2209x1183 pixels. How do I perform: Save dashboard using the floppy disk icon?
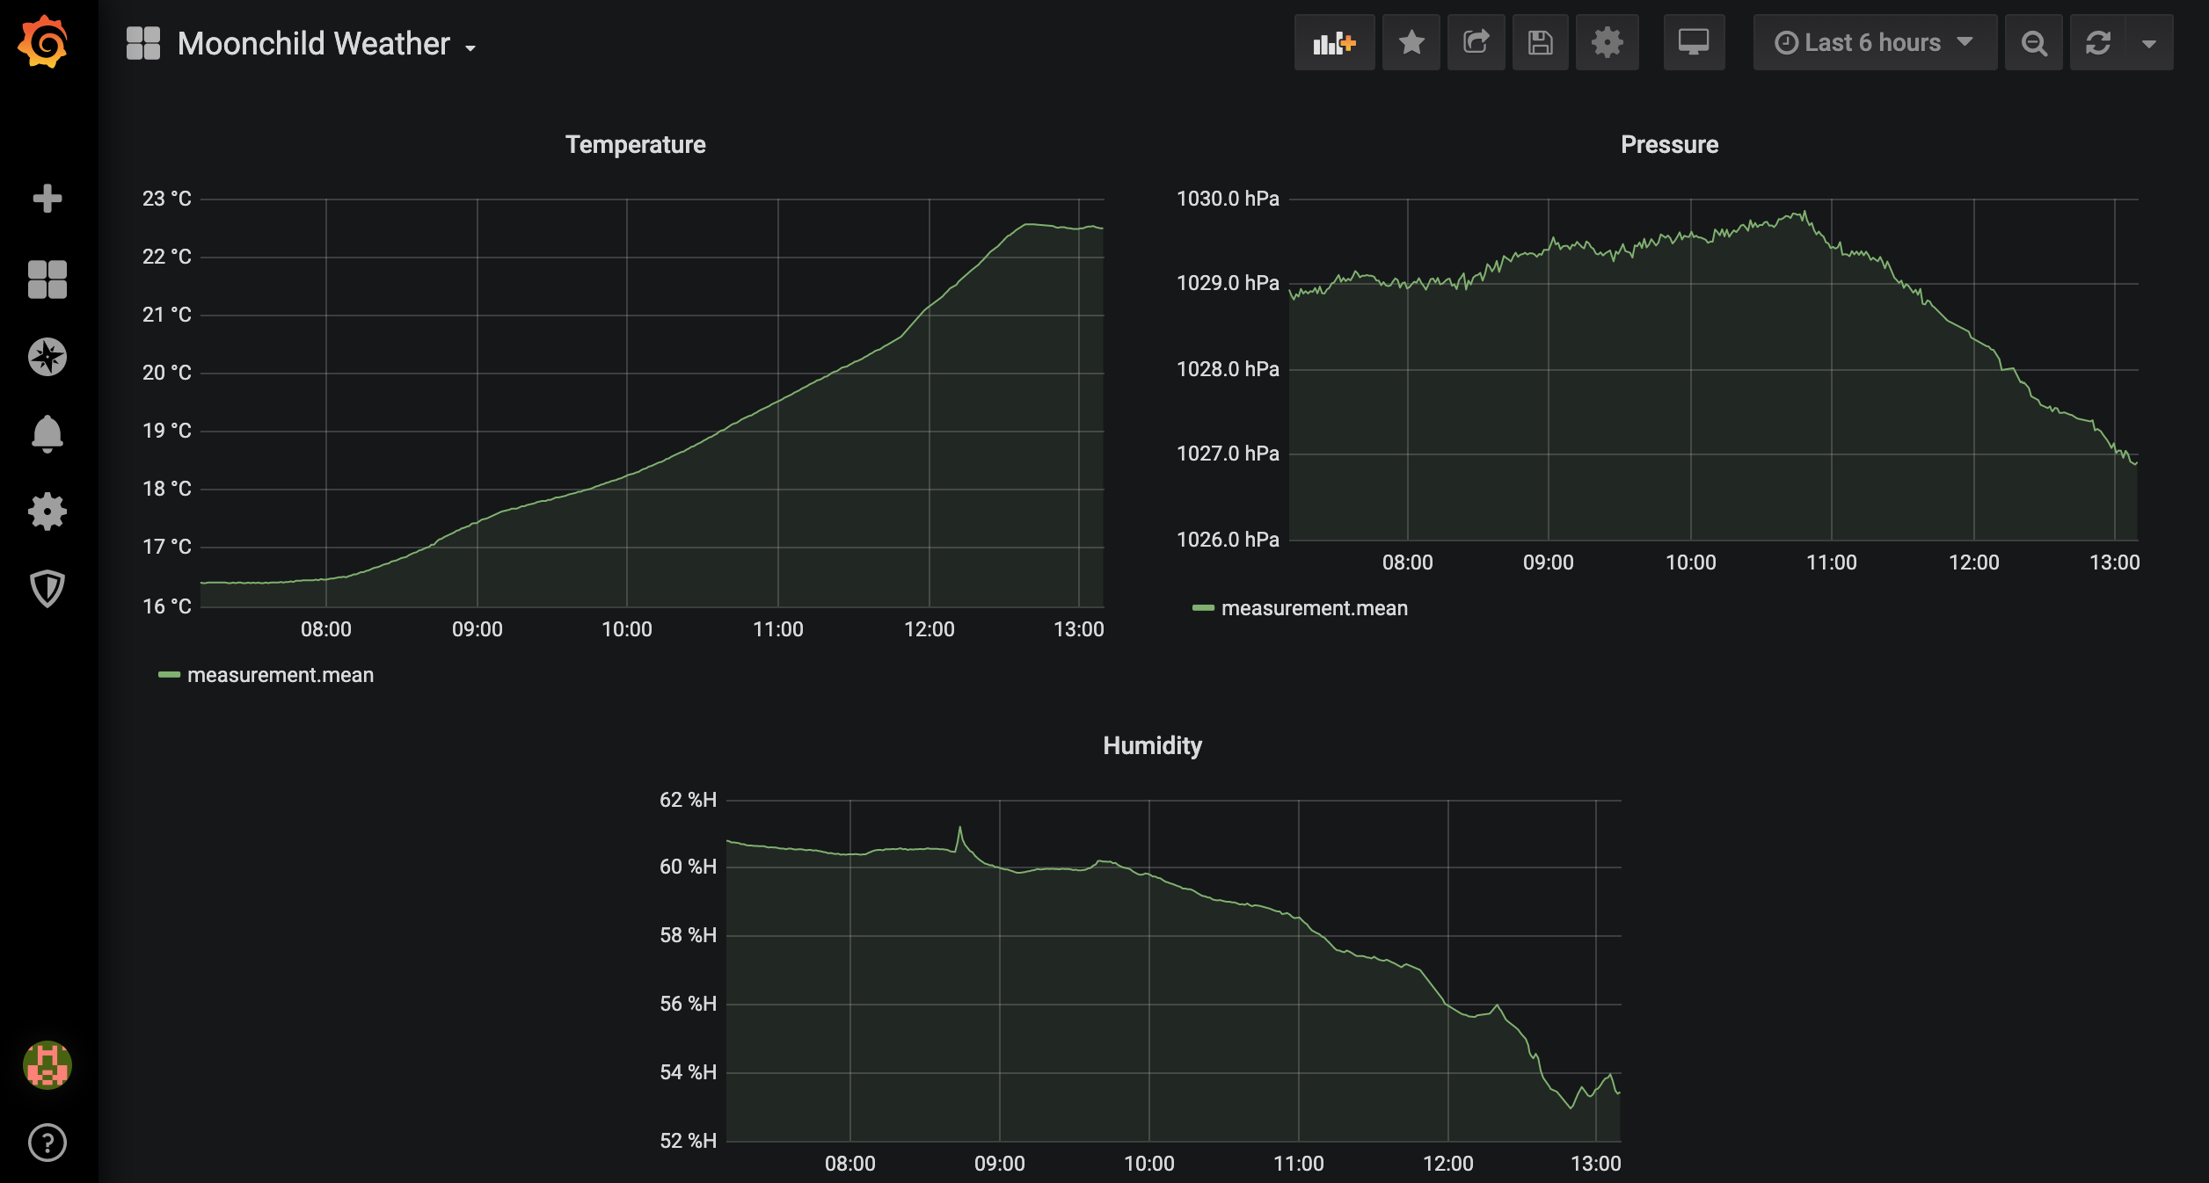(x=1540, y=42)
